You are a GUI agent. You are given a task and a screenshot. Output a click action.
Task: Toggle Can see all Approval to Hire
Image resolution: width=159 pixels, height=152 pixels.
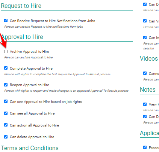point(6,113)
